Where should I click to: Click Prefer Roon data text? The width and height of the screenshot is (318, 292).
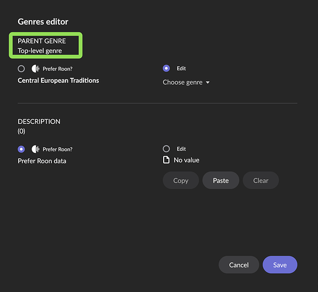coord(42,161)
